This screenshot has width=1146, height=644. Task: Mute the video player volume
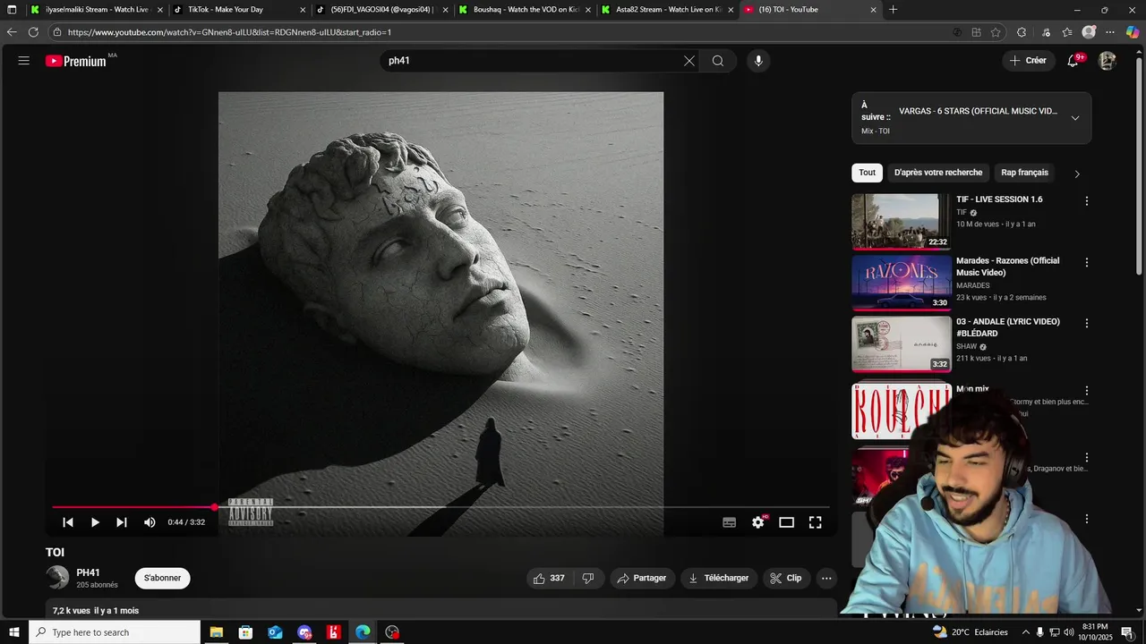[150, 522]
